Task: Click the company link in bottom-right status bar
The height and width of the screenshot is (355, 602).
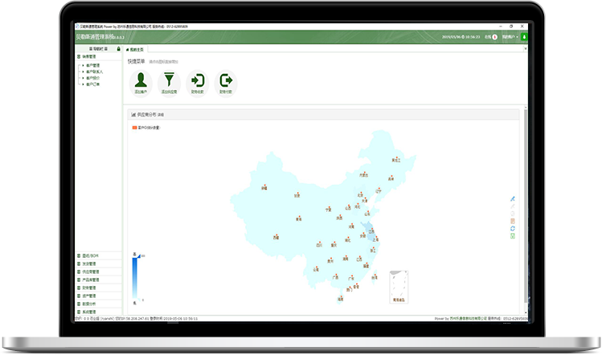Action: coord(469,319)
